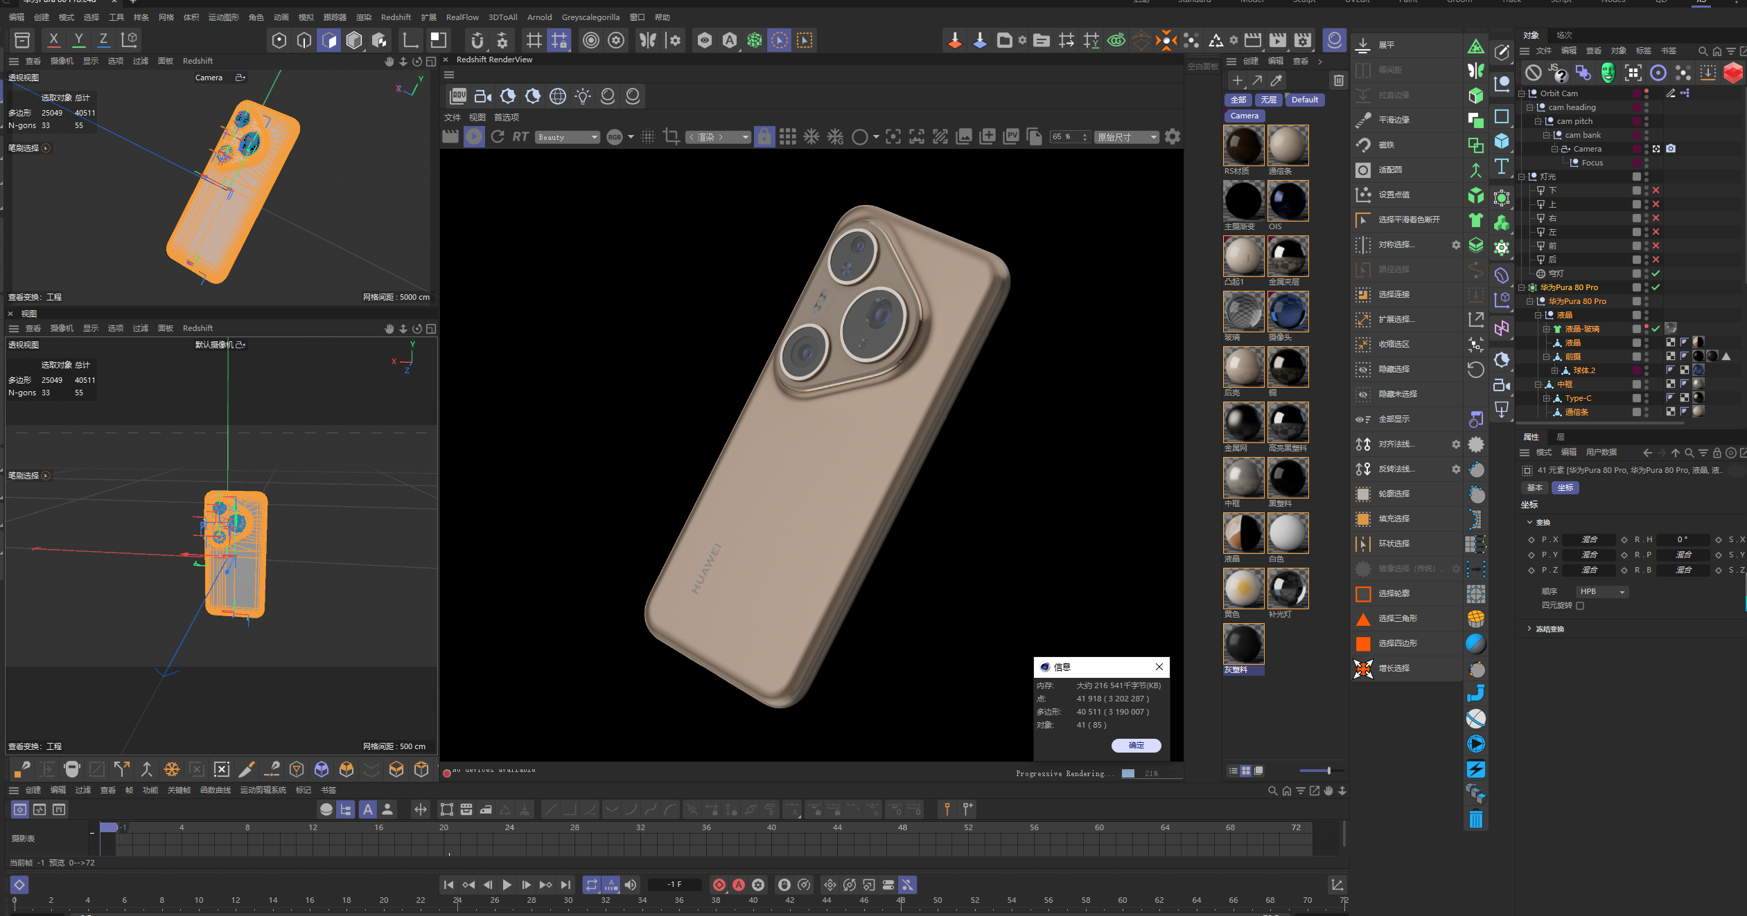The image size is (1747, 916).
Task: Open the 原始尺寸 size dropdown
Action: (x=1127, y=137)
